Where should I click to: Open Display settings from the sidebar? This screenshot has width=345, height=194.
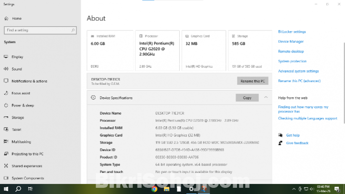17,57
